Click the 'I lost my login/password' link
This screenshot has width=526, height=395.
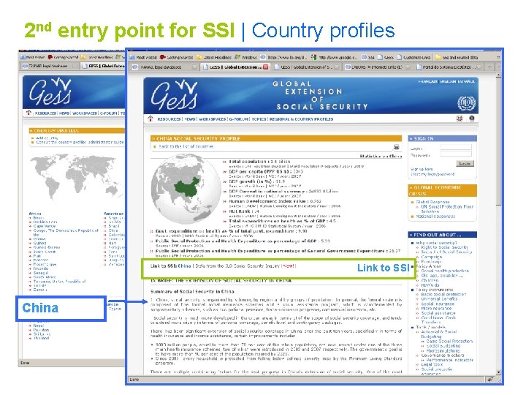pos(432,174)
